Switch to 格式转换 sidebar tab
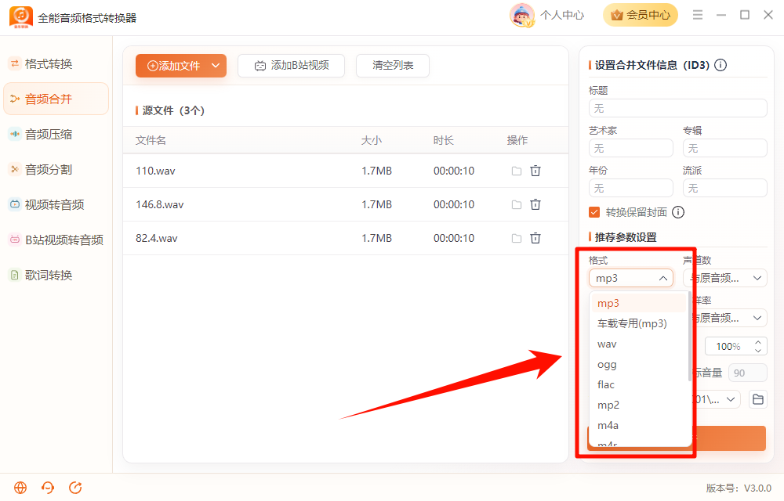The width and height of the screenshot is (784, 501). tap(56, 64)
